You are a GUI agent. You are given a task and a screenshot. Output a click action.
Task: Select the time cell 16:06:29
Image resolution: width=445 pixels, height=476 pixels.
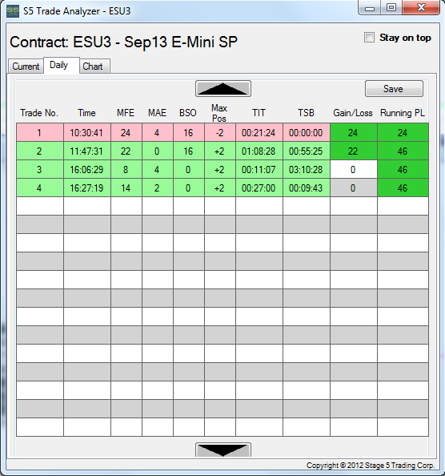coord(87,169)
